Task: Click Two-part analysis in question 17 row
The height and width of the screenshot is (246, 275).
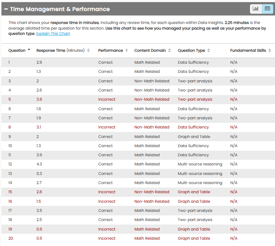Action: click(x=195, y=211)
